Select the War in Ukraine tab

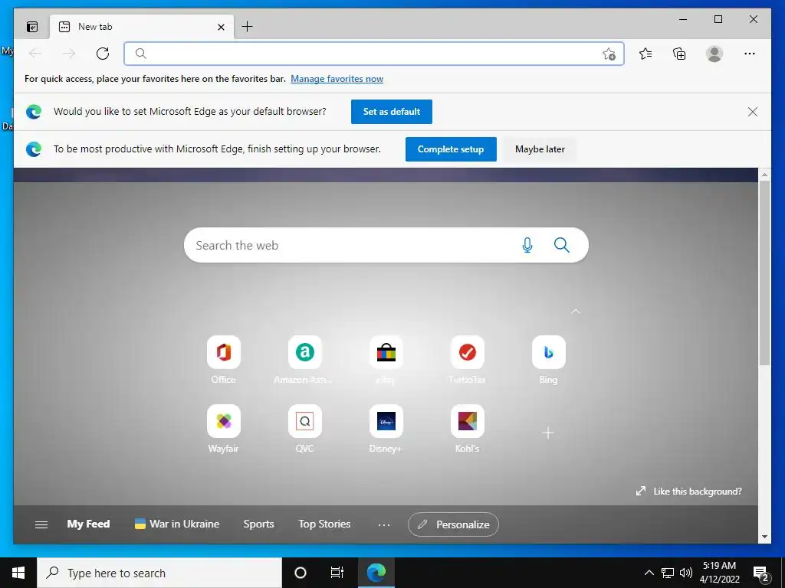[177, 524]
